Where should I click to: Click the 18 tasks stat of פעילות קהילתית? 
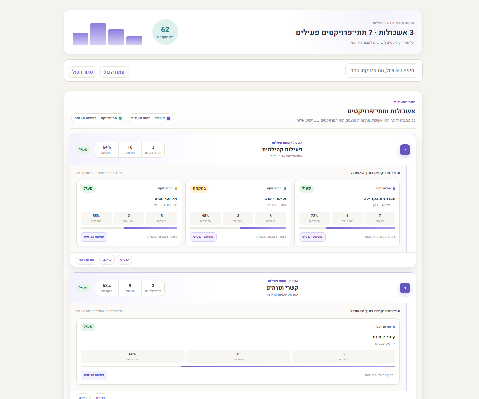click(x=130, y=150)
